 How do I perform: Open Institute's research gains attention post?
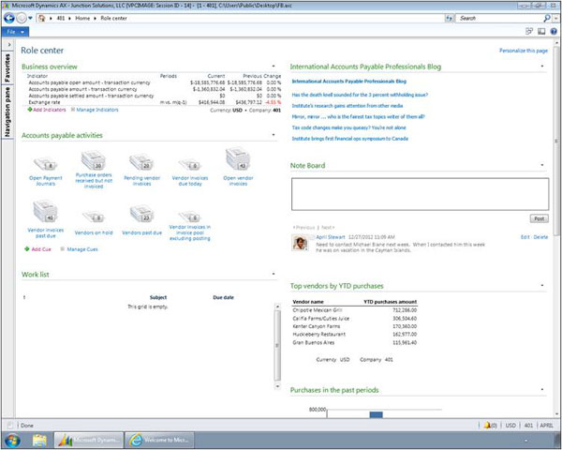tap(348, 106)
